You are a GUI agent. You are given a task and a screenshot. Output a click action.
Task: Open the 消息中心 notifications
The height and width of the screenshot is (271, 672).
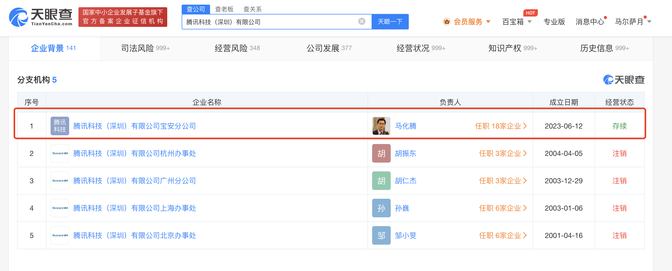tap(590, 22)
